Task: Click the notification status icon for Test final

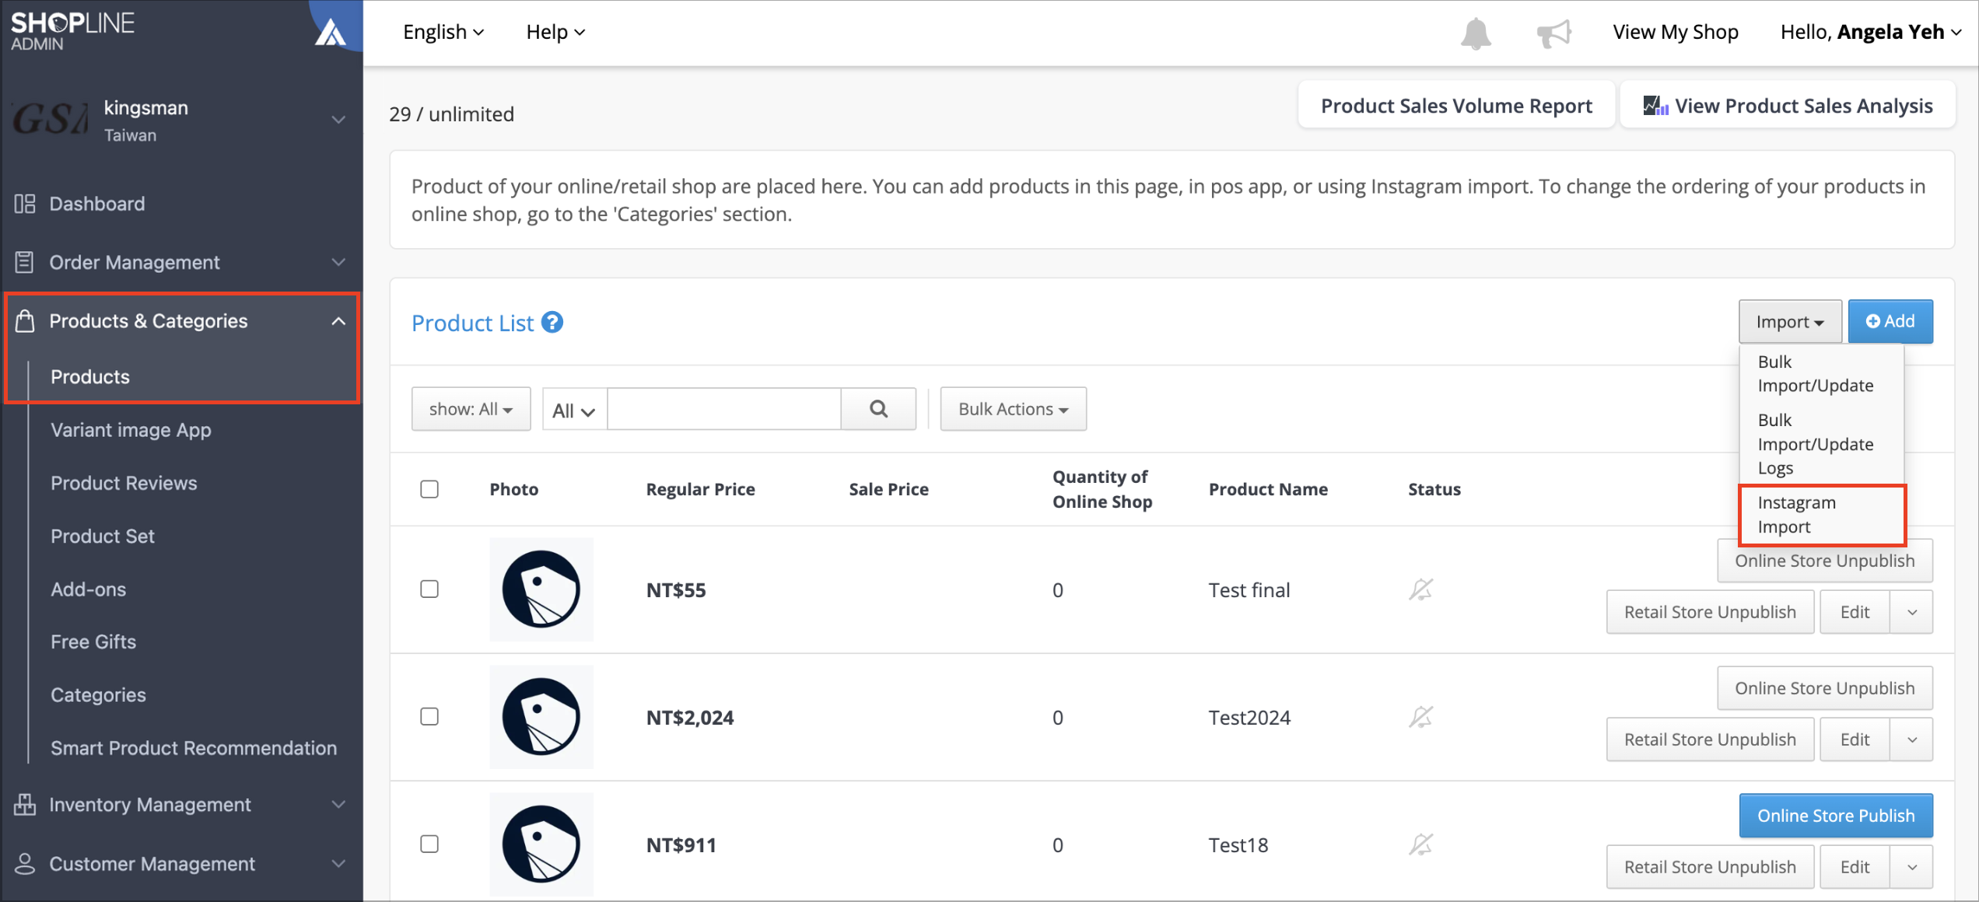Action: tap(1420, 589)
